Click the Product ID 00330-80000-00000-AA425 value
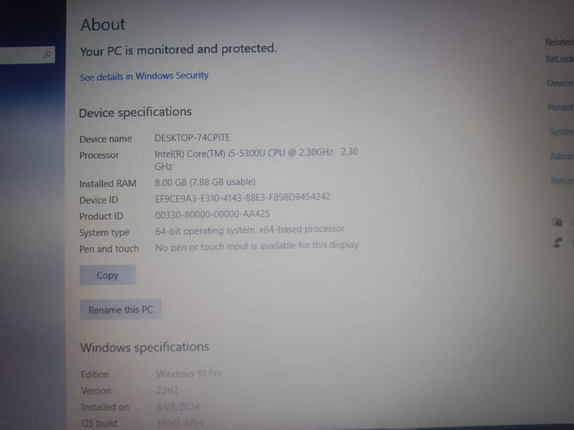574x430 pixels. pos(212,214)
